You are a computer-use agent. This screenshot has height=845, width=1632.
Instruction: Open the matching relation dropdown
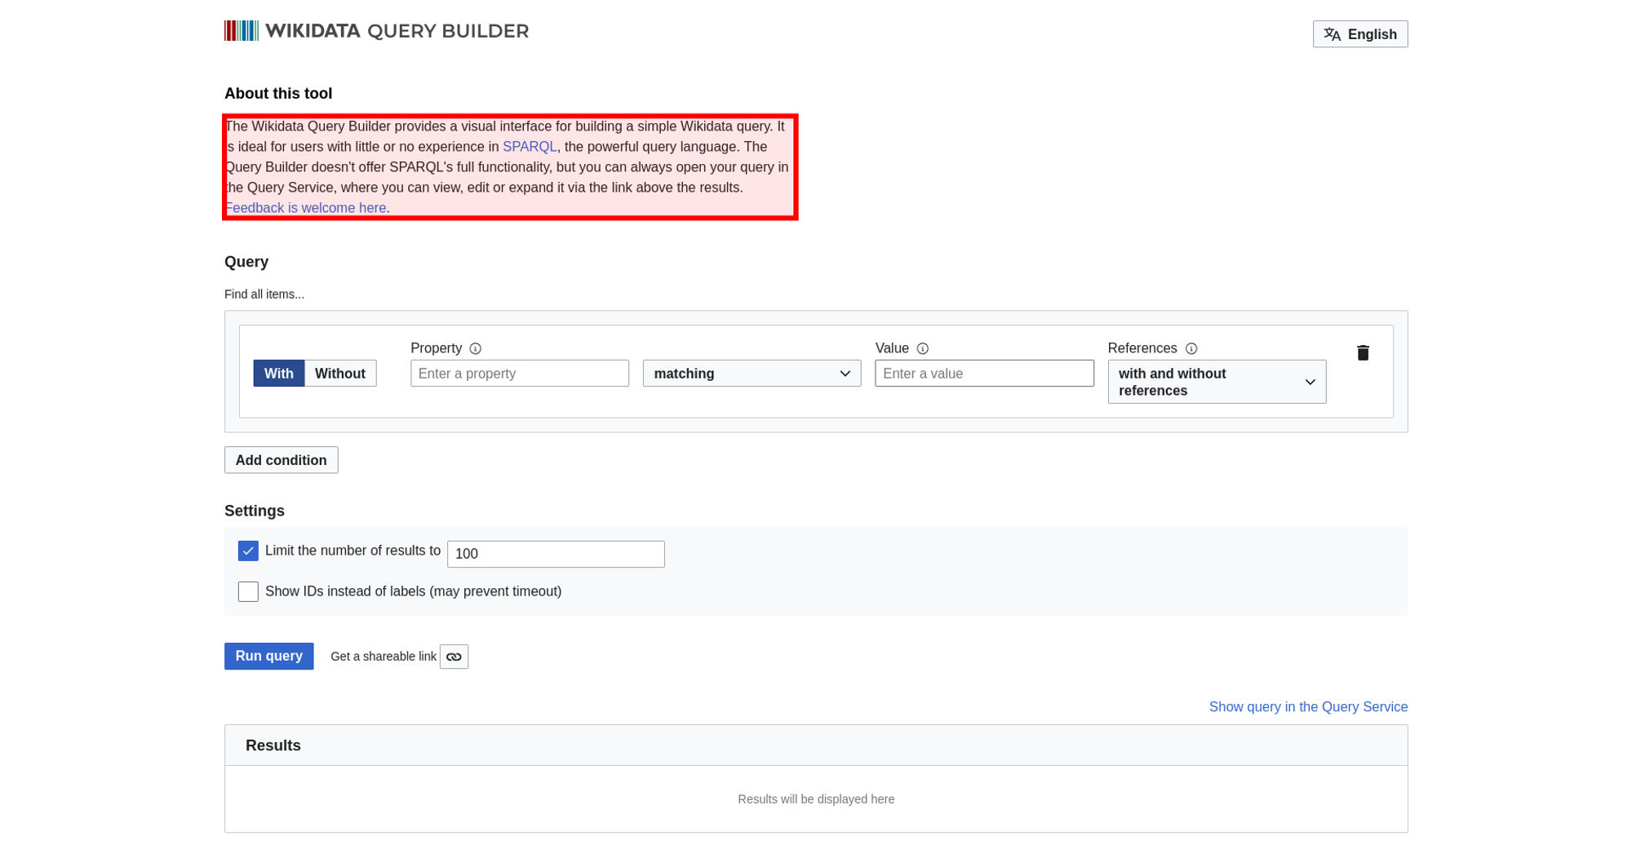[752, 374]
